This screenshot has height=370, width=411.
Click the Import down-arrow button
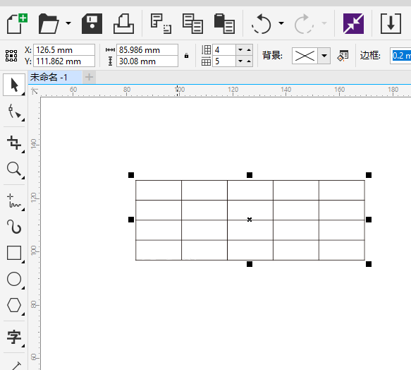coord(391,23)
